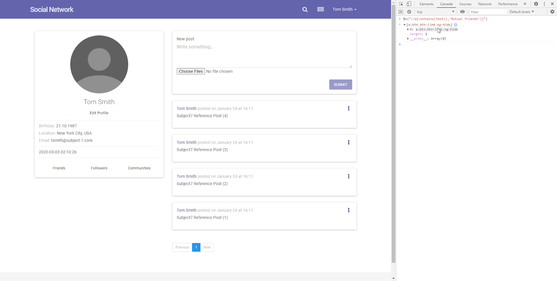Open options menu on Reference Post (4)
This screenshot has width=557, height=281.
click(x=348, y=109)
